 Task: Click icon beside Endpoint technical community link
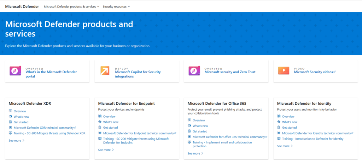[100, 133]
